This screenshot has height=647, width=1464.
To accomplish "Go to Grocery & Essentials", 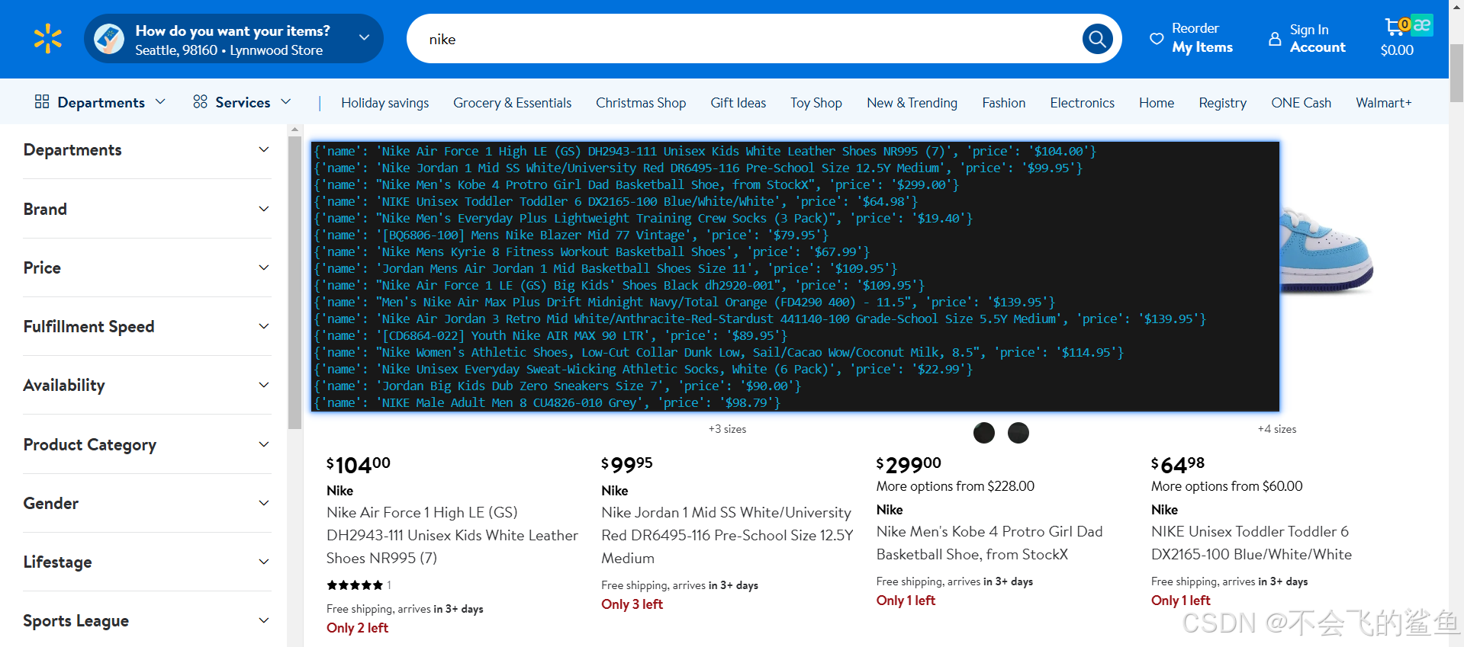I will 512,103.
